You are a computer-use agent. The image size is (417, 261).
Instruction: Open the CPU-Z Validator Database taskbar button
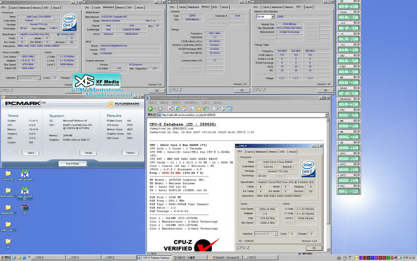point(154,257)
